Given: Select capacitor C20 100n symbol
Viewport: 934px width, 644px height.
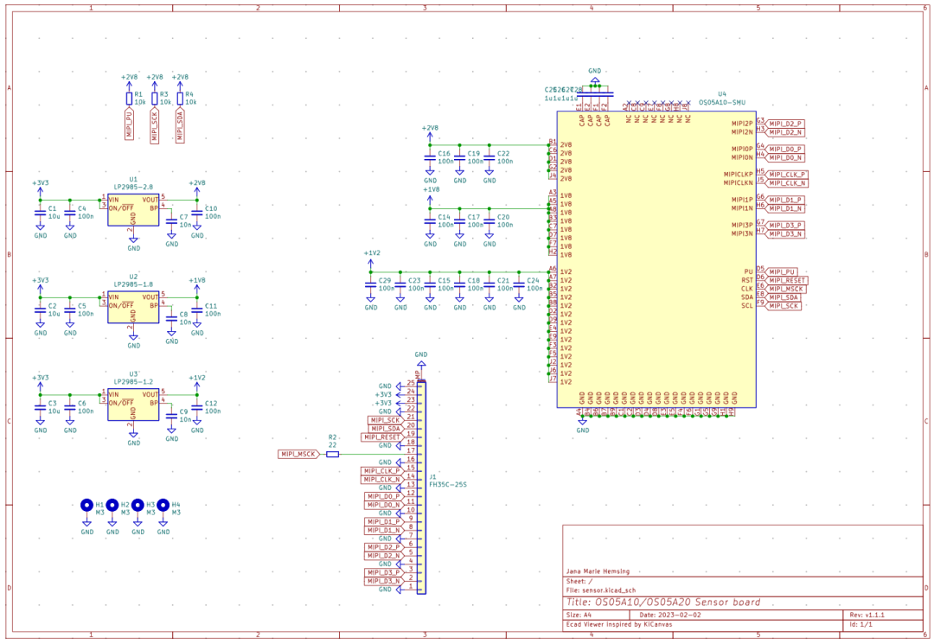Looking at the screenshot, I should pos(489,220).
